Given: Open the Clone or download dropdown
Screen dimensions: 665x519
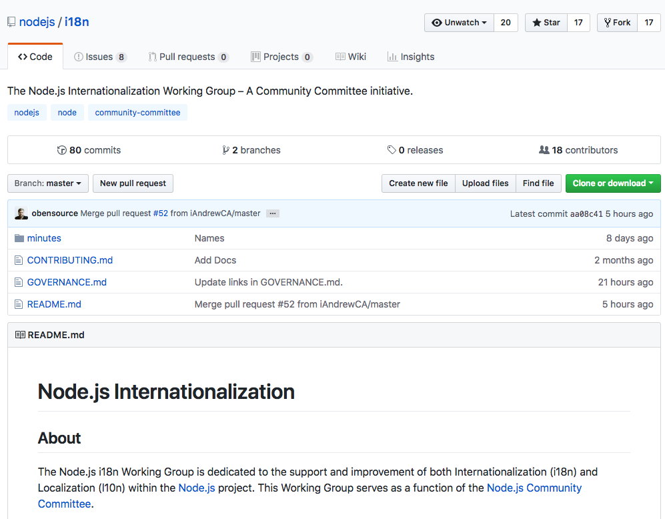Looking at the screenshot, I should pos(613,183).
